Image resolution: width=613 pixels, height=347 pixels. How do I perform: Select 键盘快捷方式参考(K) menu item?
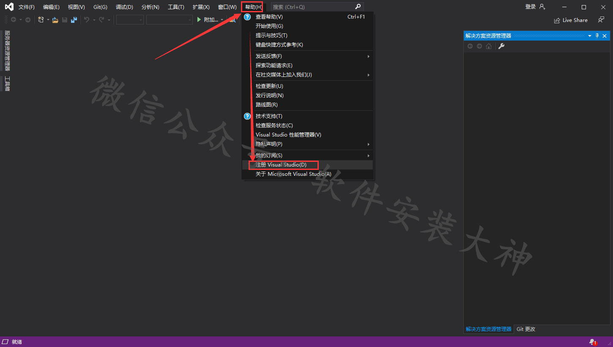point(307,45)
